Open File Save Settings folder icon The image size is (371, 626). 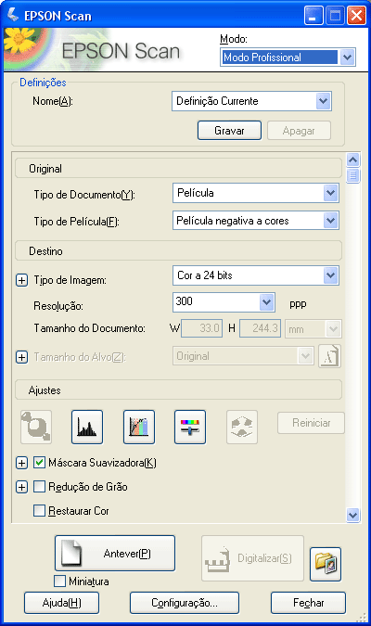(x=326, y=564)
